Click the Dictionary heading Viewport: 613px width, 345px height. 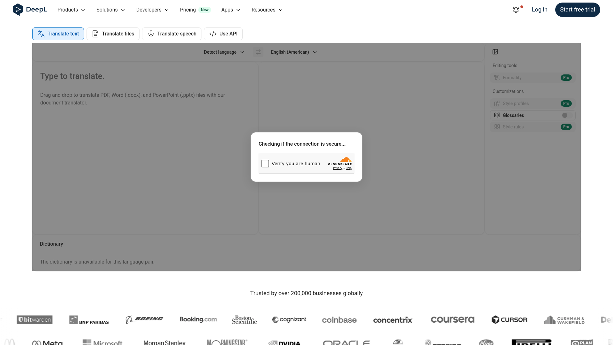pos(51,244)
